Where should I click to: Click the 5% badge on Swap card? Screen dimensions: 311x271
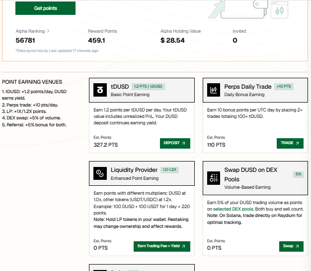(x=298, y=174)
